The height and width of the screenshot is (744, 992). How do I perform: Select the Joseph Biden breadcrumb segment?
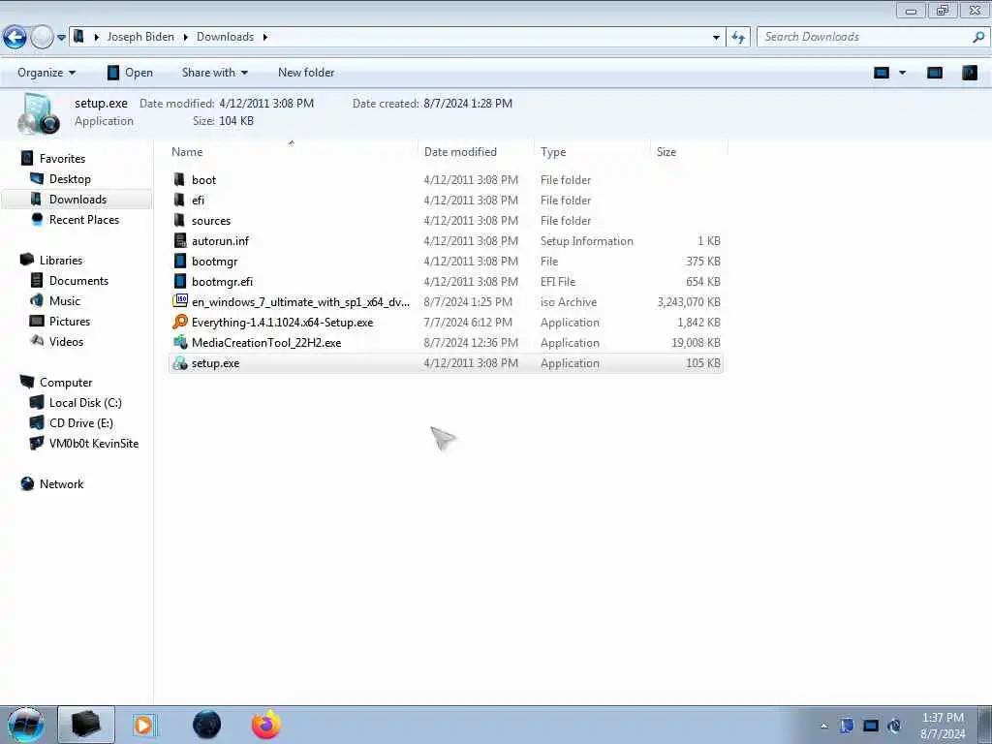tap(140, 37)
